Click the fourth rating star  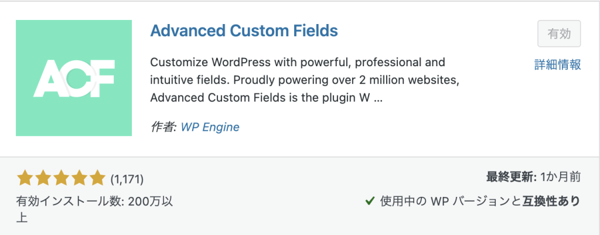79,178
